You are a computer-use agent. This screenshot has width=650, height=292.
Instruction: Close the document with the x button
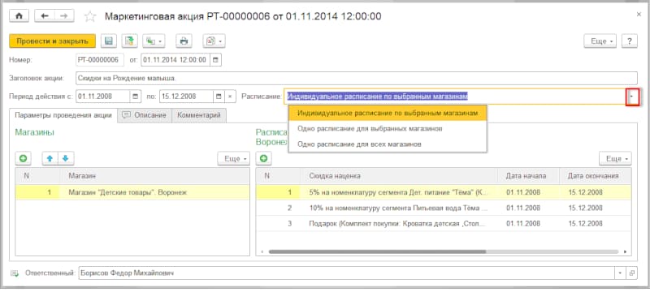point(639,14)
